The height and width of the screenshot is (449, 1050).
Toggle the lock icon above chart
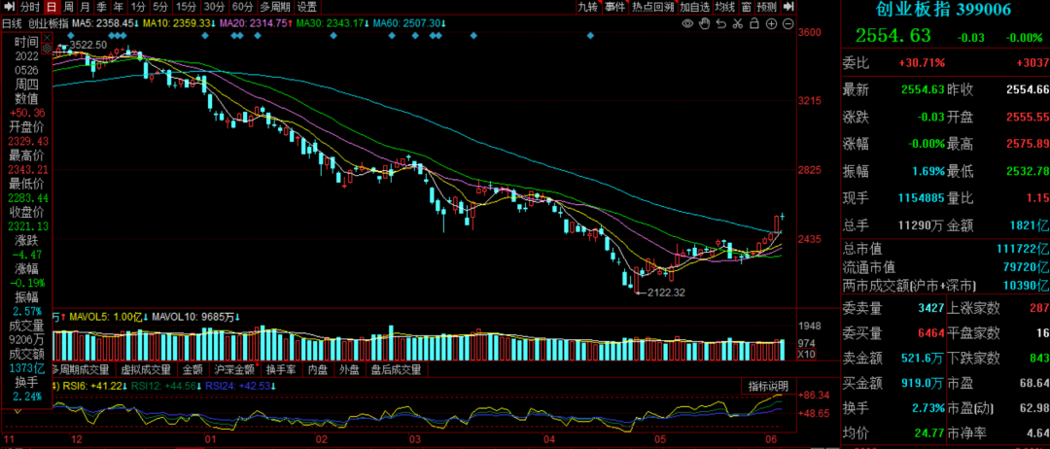[x=754, y=24]
